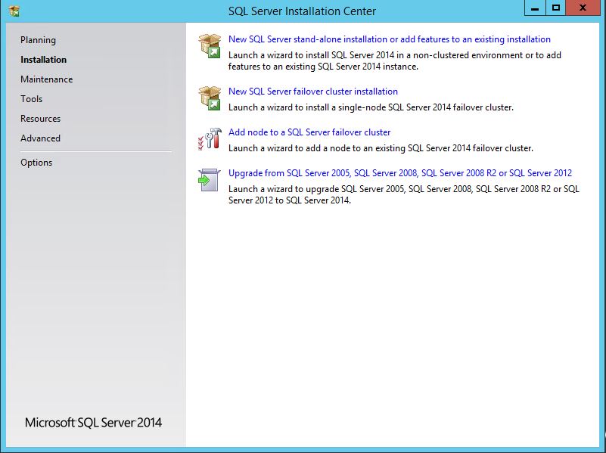The image size is (606, 453).
Task: Close the SQL Server Installation Center
Action: (x=584, y=8)
